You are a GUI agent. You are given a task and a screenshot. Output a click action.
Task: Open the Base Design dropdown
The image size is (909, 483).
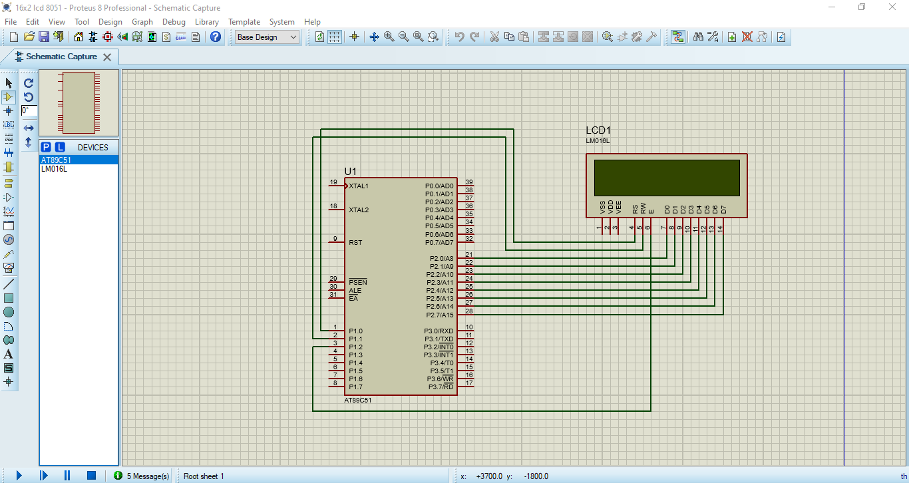point(266,37)
